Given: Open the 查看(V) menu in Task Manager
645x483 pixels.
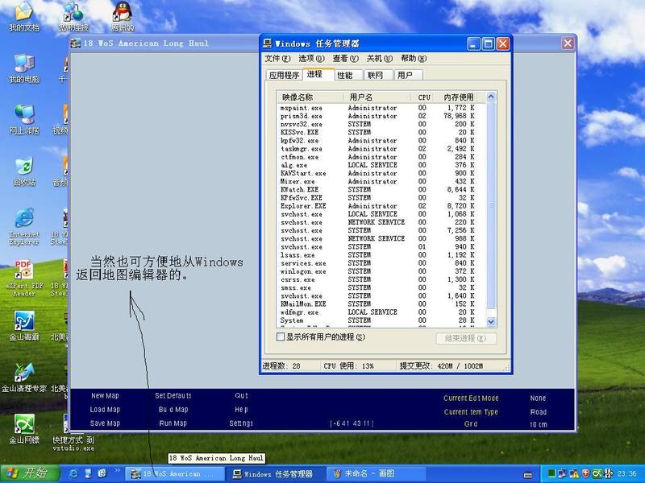Looking at the screenshot, I should coord(345,59).
